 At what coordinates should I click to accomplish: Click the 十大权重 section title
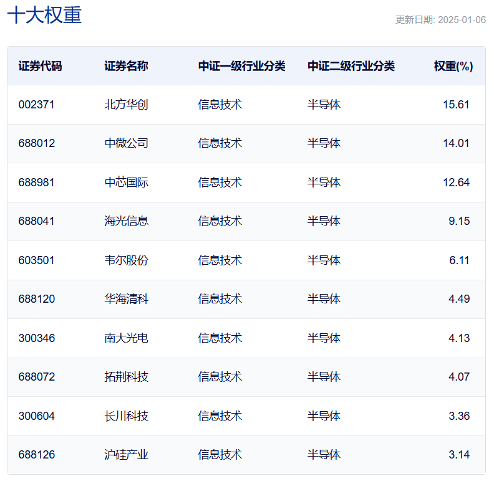(x=44, y=15)
